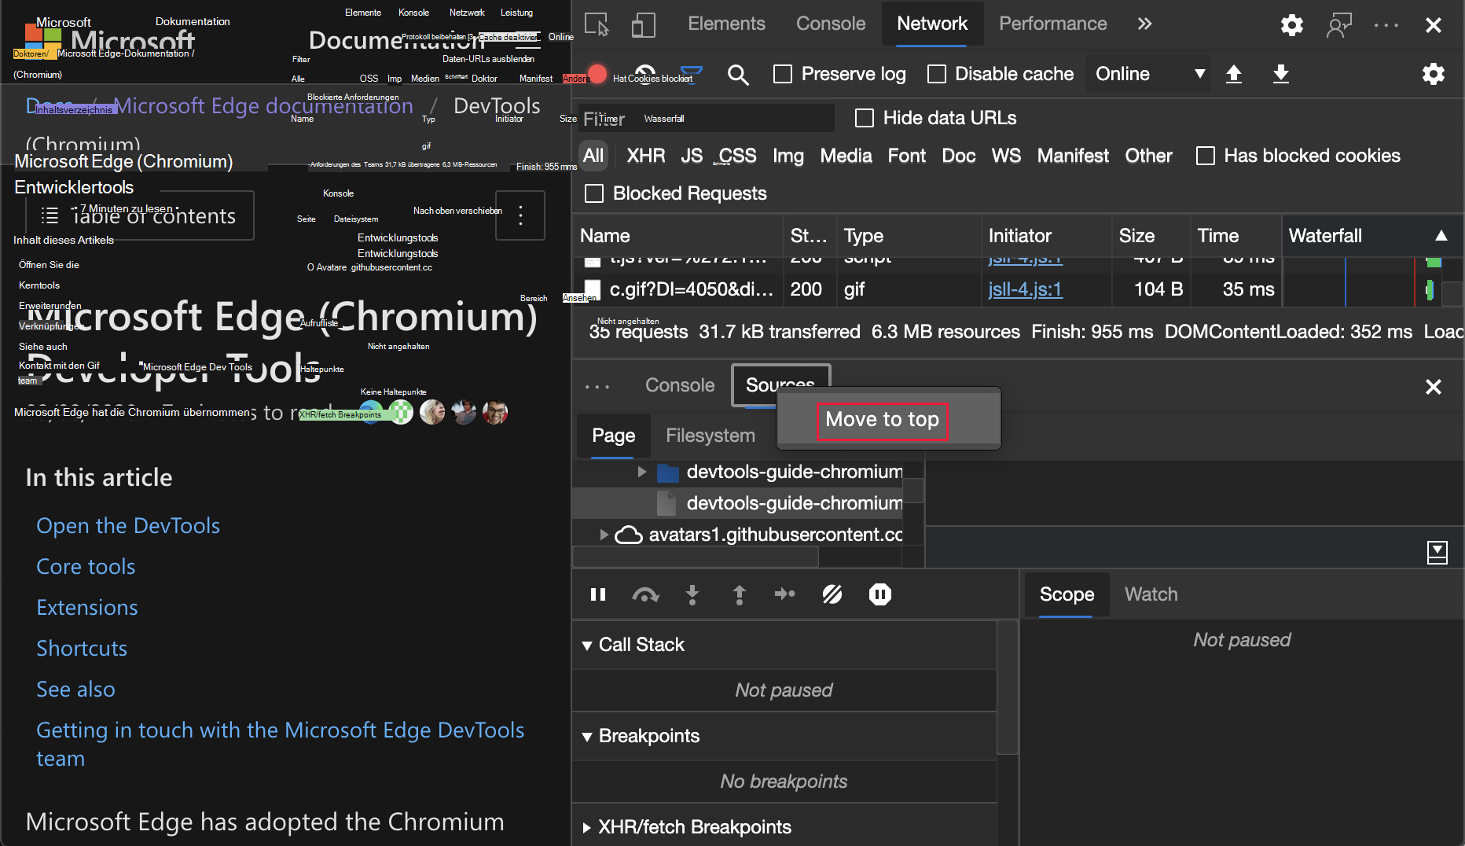
Task: Click the debugger pane vertical scrollbar
Action: (x=1007, y=688)
